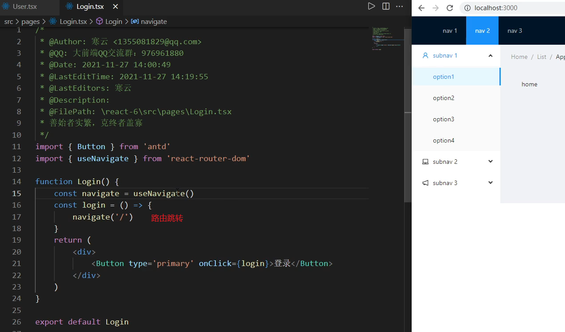Click the Login symbol in the breadcrumb bar
The width and height of the screenshot is (565, 332).
click(x=114, y=21)
